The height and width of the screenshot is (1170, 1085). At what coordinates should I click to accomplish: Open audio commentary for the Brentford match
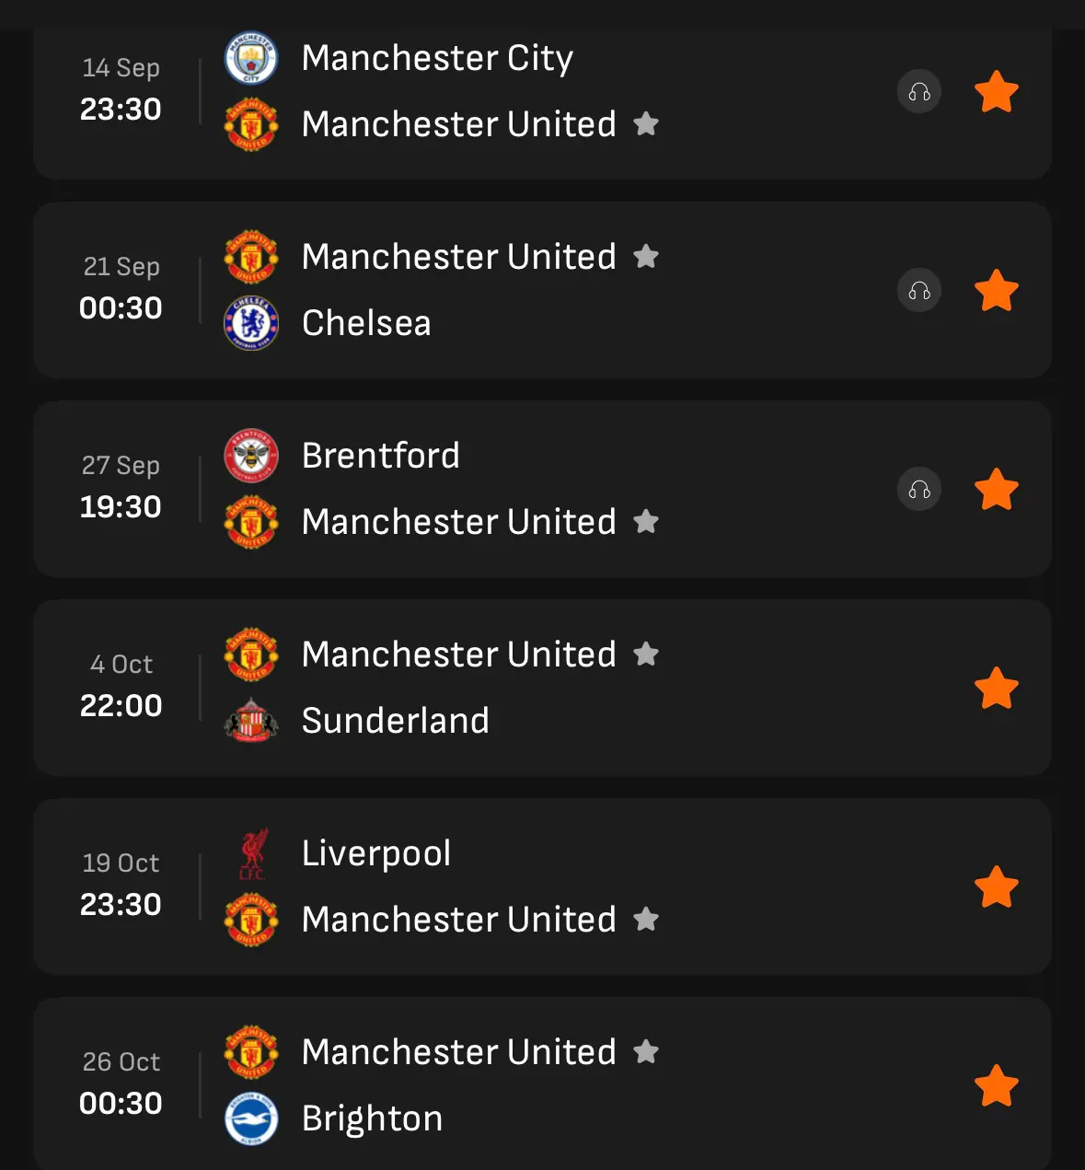pyautogui.click(x=919, y=490)
